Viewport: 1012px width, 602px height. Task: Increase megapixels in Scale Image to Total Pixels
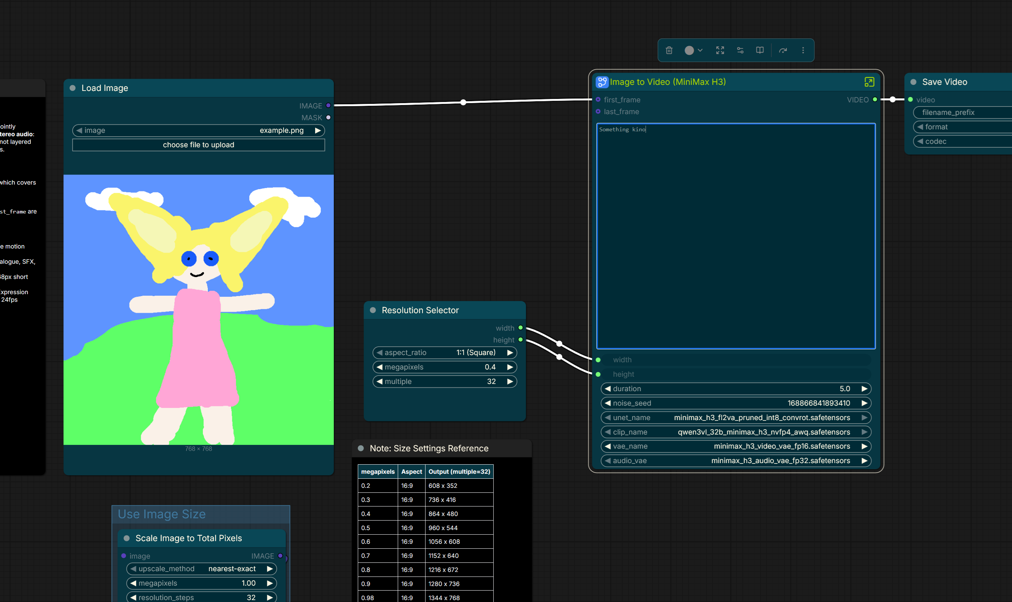pos(270,583)
